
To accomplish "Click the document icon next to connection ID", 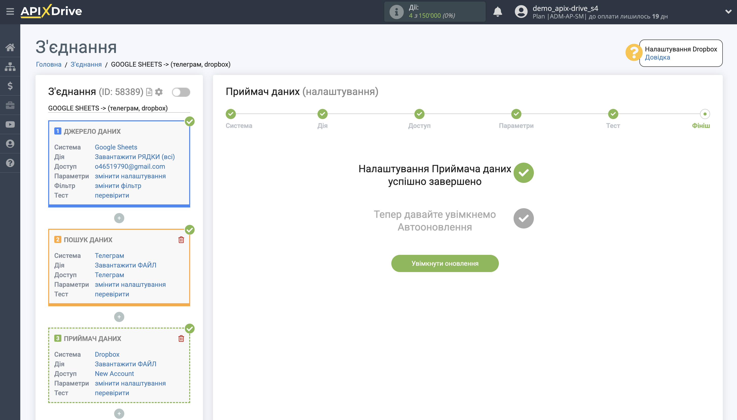I will point(149,92).
